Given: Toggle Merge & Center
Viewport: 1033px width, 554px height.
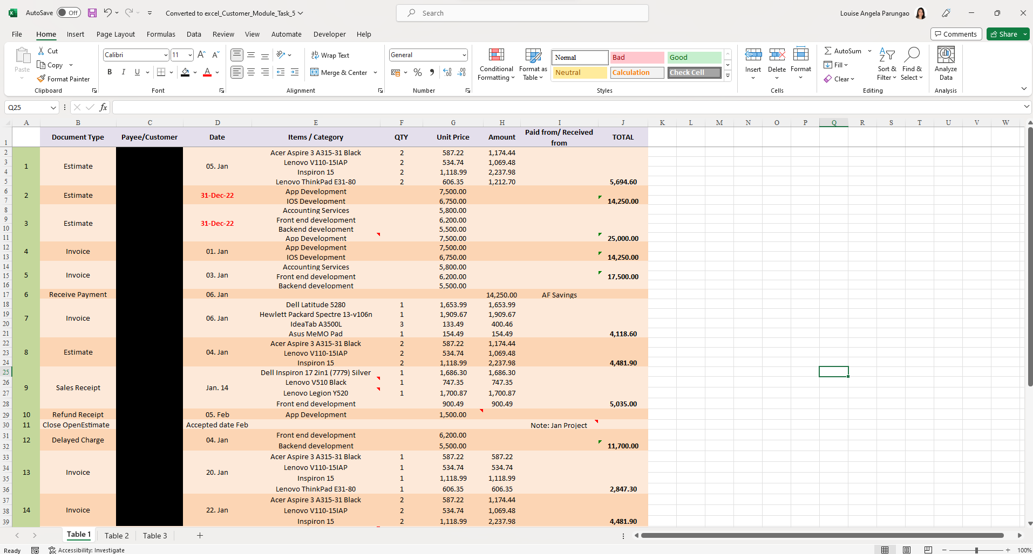Looking at the screenshot, I should (339, 72).
